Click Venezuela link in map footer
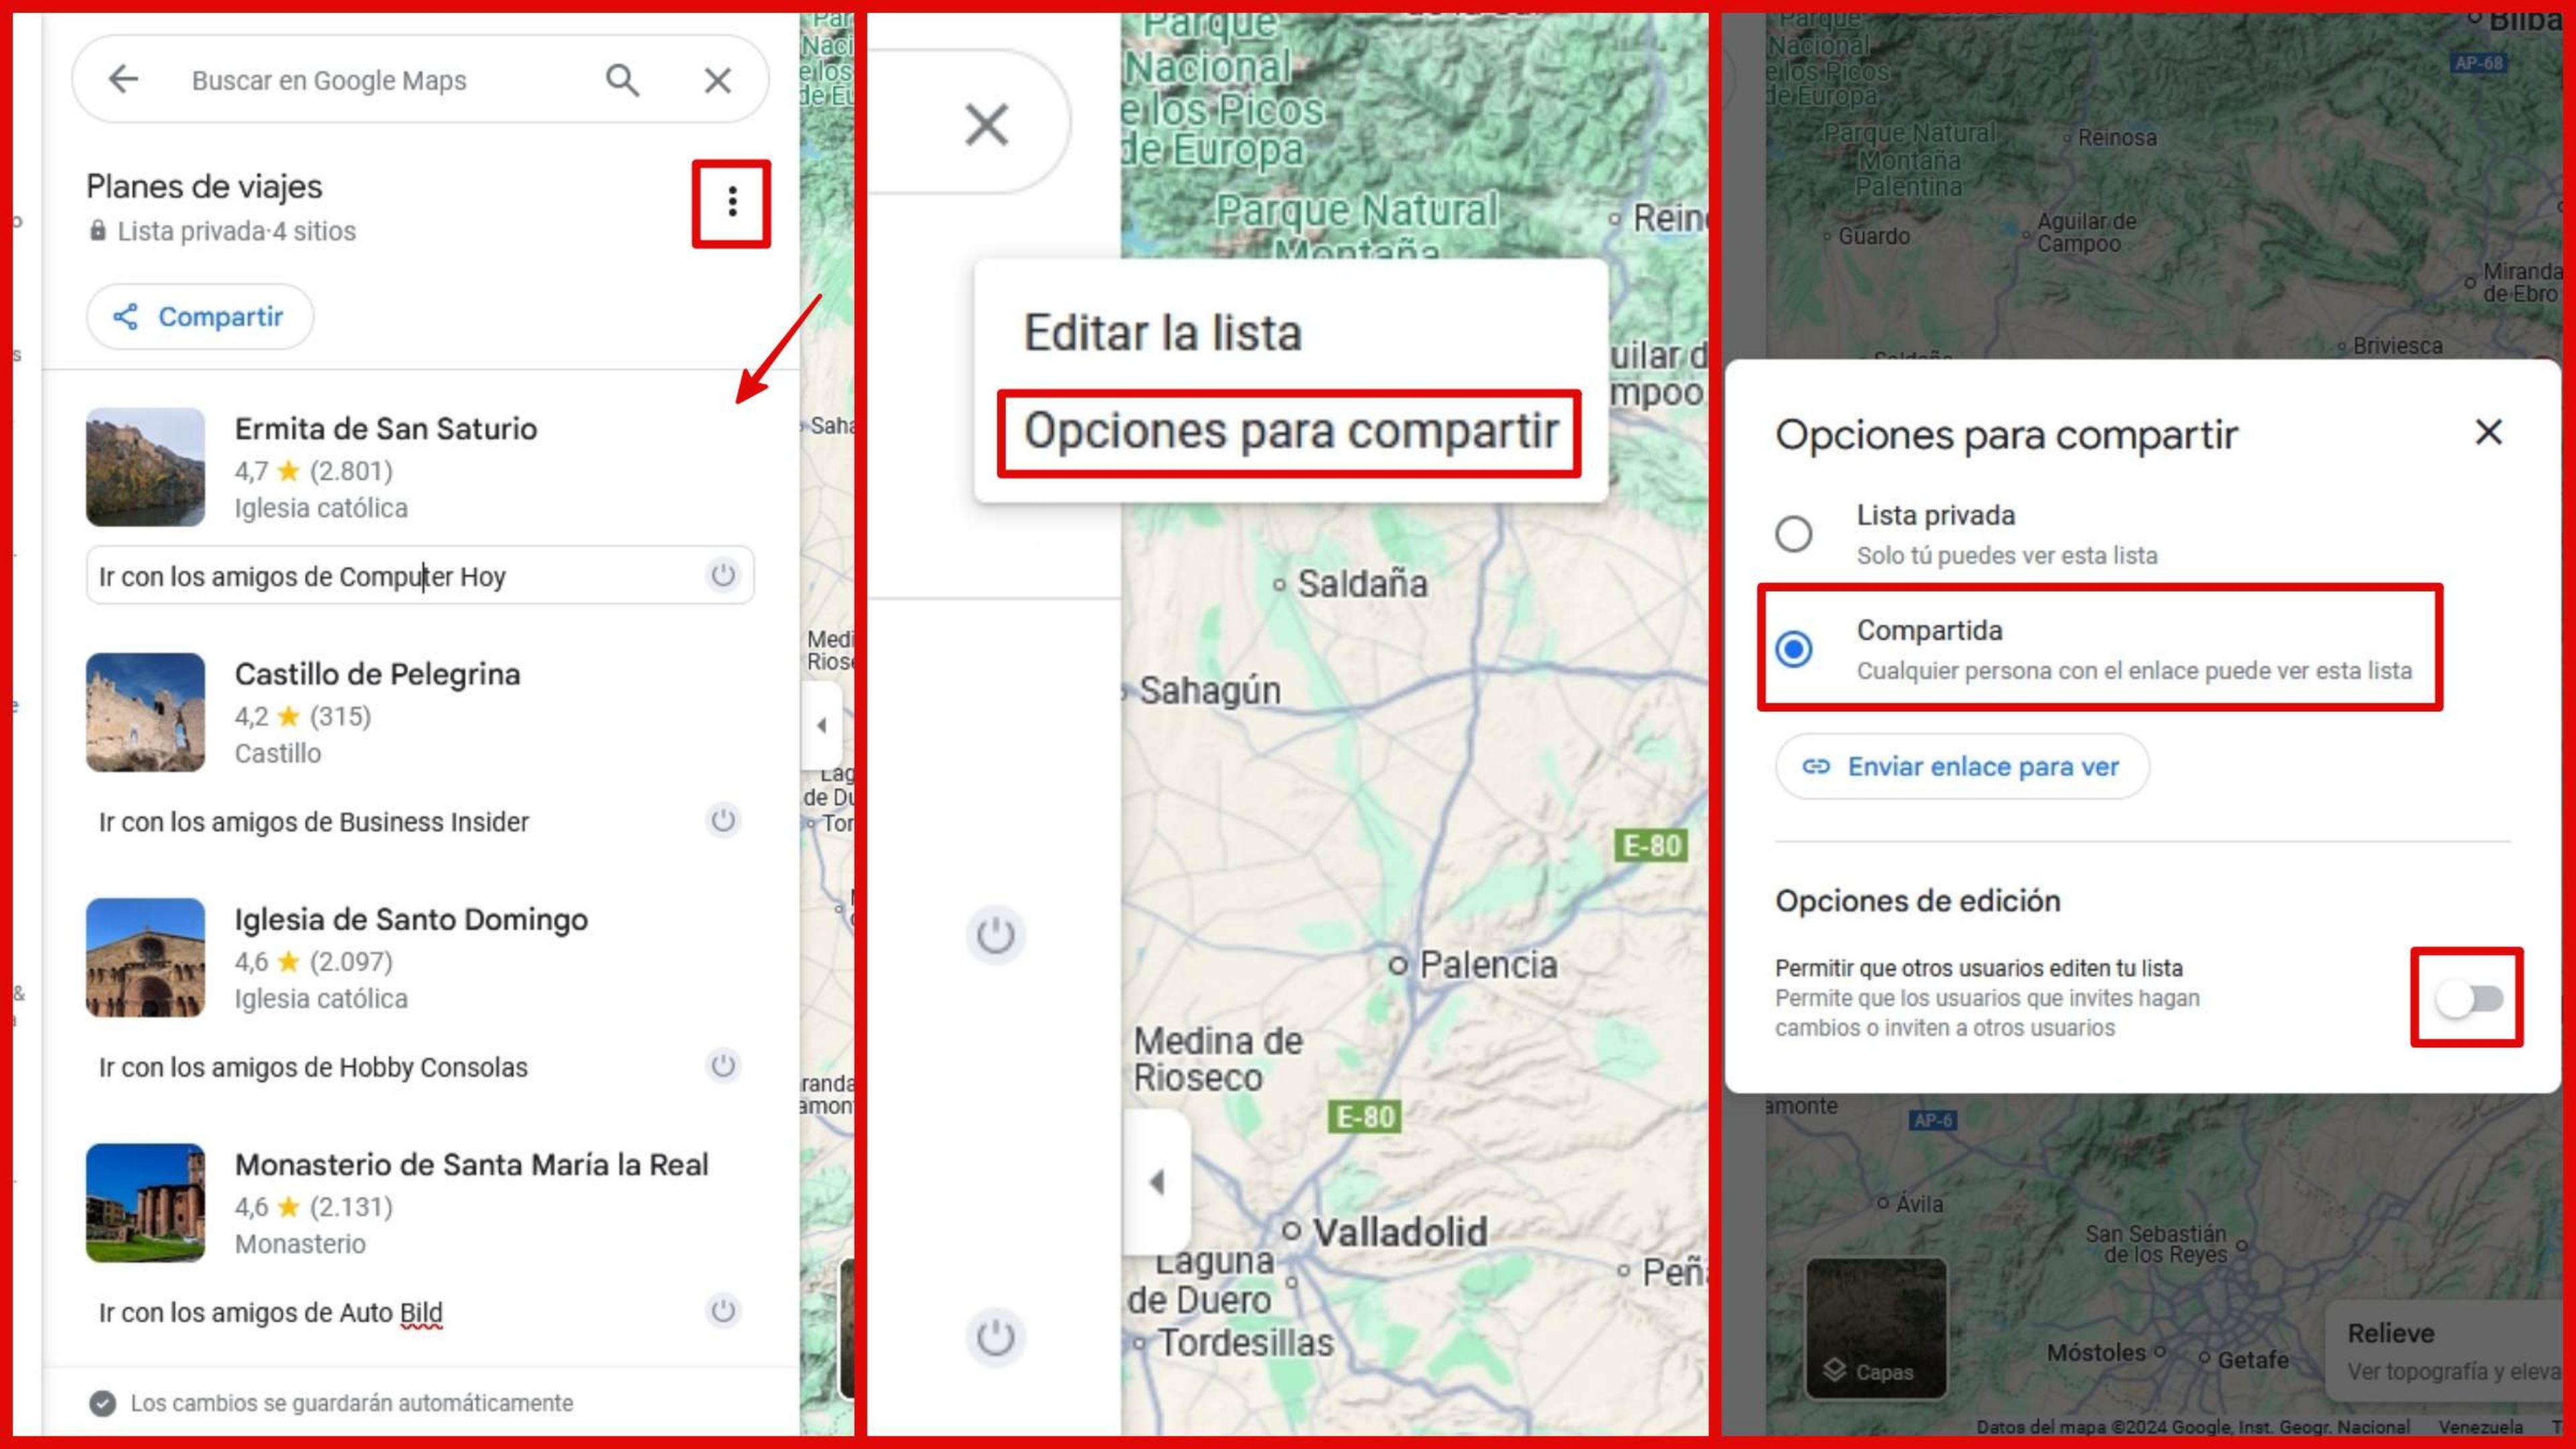Screen dimensions: 2576x1449 (x=2480, y=1427)
